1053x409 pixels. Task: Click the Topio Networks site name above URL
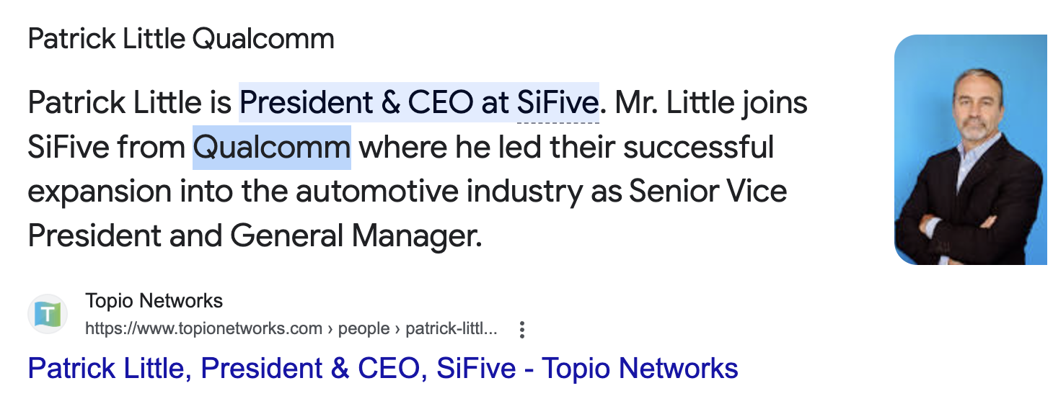pos(154,301)
